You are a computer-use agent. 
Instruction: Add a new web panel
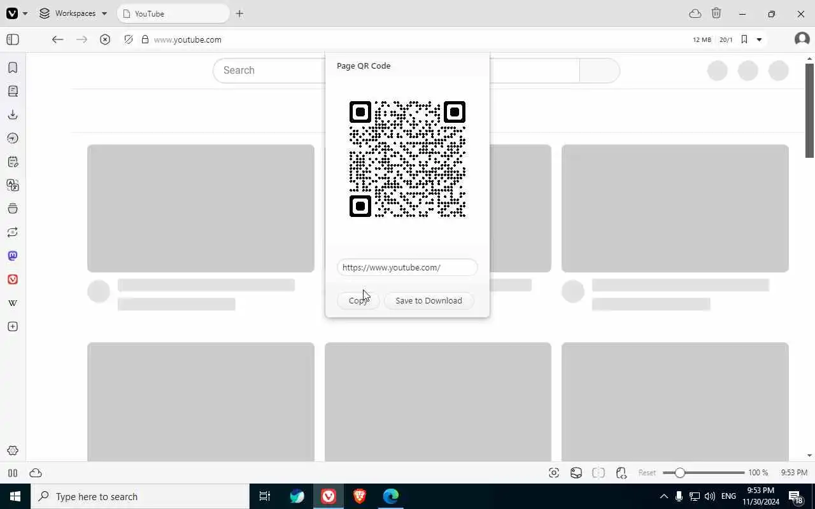(x=12, y=326)
